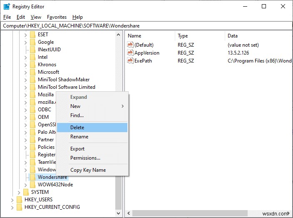Expand the Intel key
293x218 pixels.
[x=26, y=58]
